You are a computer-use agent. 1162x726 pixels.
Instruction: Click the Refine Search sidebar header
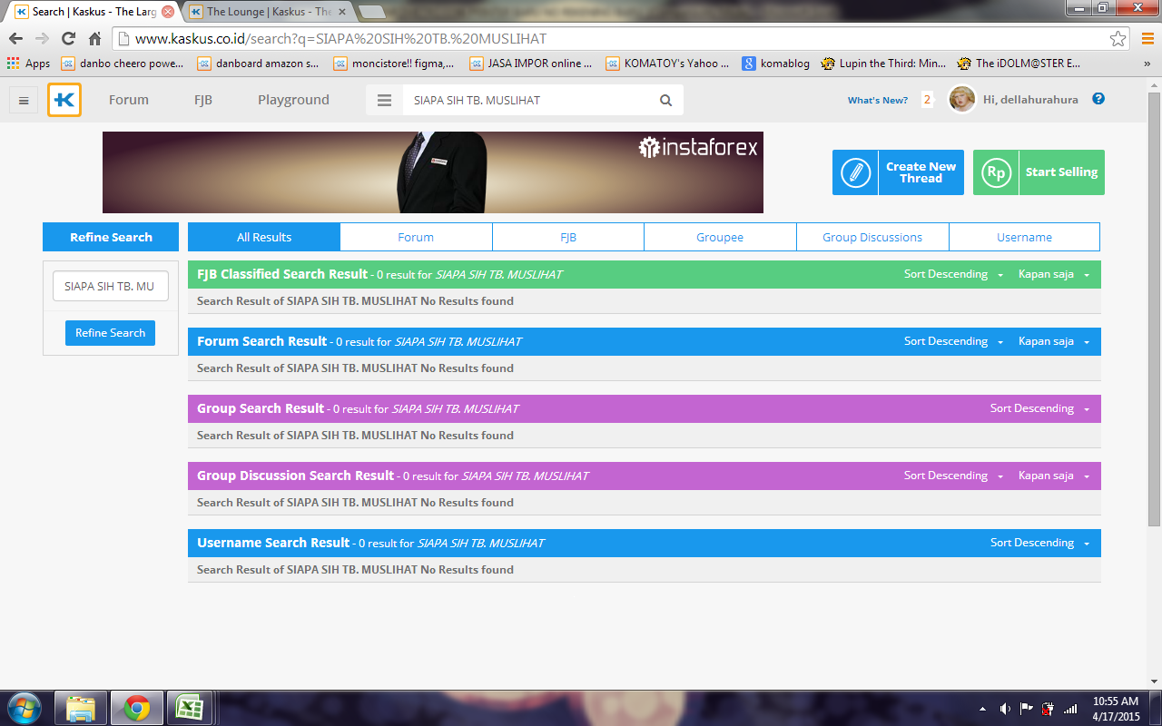coord(111,237)
